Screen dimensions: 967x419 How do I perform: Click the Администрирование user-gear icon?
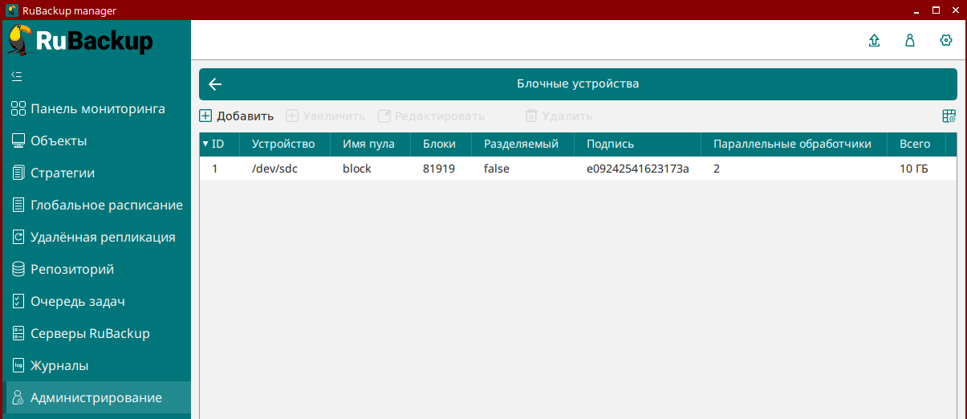18,397
